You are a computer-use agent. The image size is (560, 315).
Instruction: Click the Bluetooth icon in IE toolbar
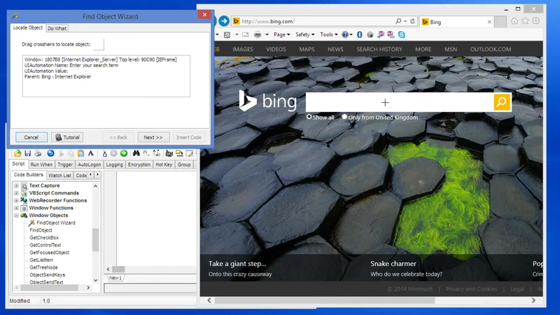point(360,34)
